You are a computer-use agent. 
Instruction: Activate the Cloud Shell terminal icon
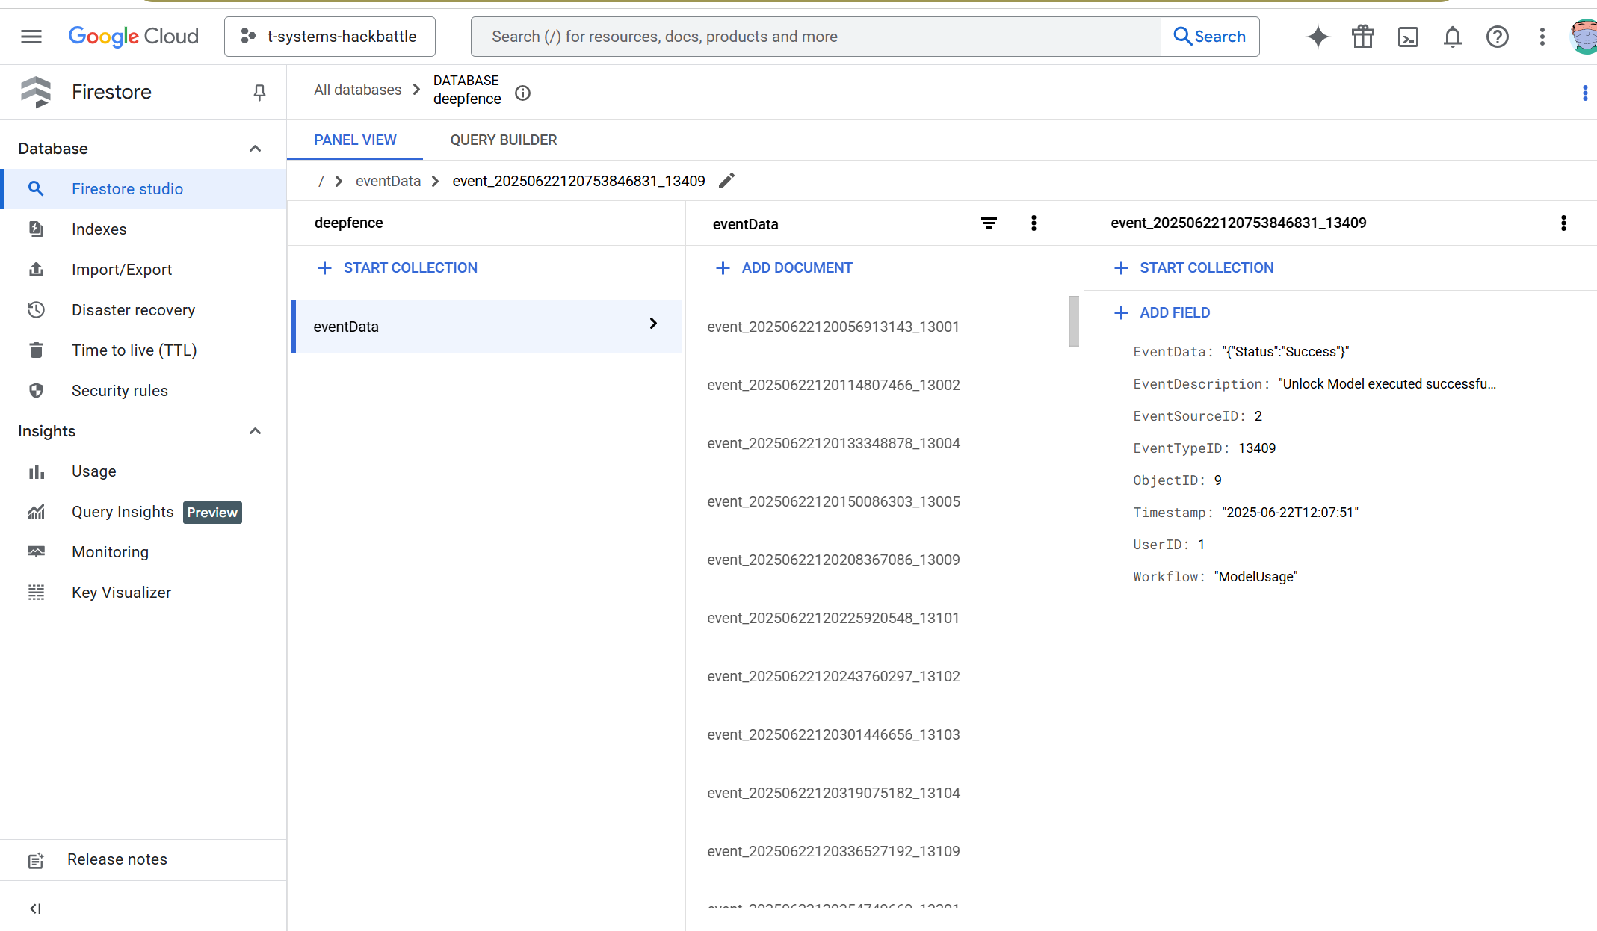pos(1408,37)
